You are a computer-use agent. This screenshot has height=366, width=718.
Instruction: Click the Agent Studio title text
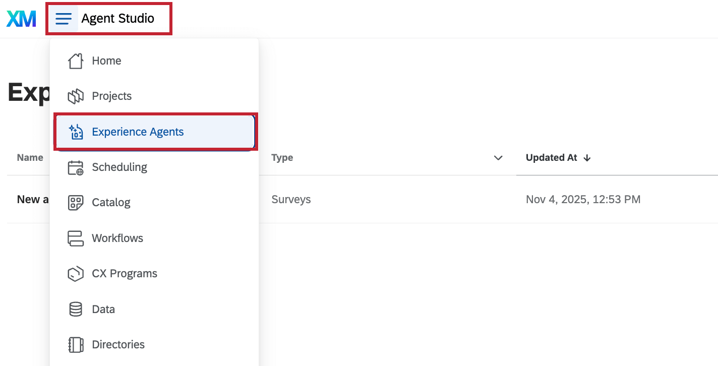coord(117,18)
